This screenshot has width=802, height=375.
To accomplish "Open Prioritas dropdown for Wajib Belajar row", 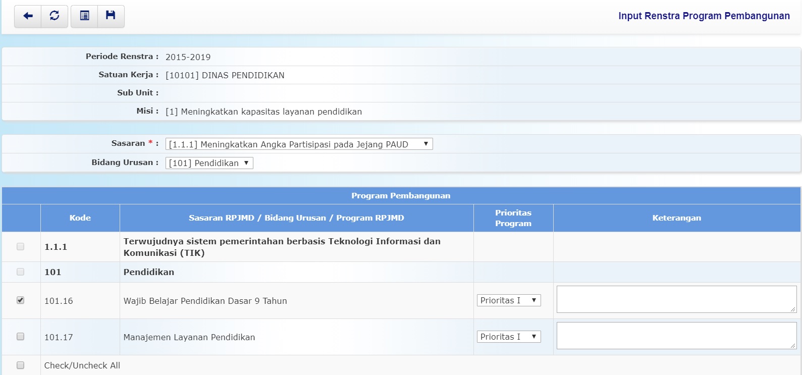I will pyautogui.click(x=509, y=300).
